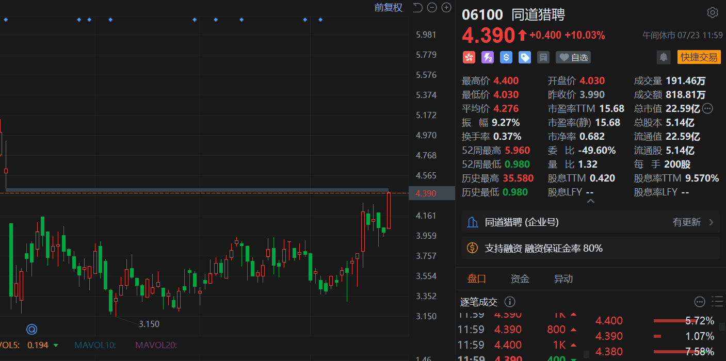726x361 pixels.
Task: Click the 3.150 low price label
Action: click(149, 324)
